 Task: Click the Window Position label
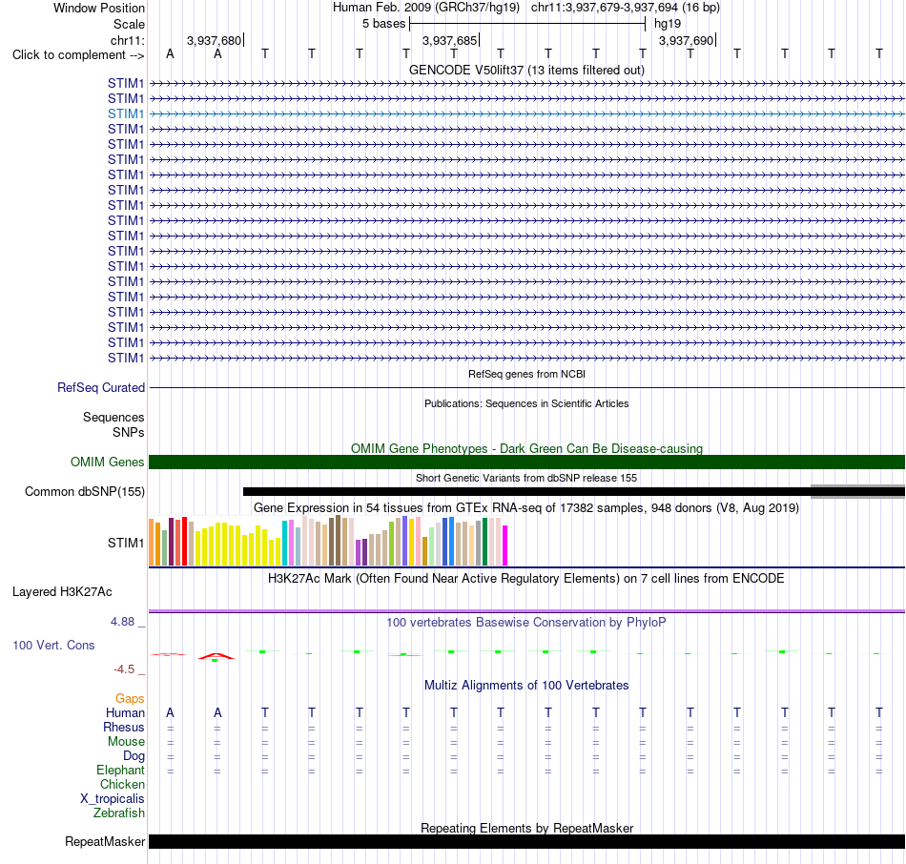click(99, 8)
